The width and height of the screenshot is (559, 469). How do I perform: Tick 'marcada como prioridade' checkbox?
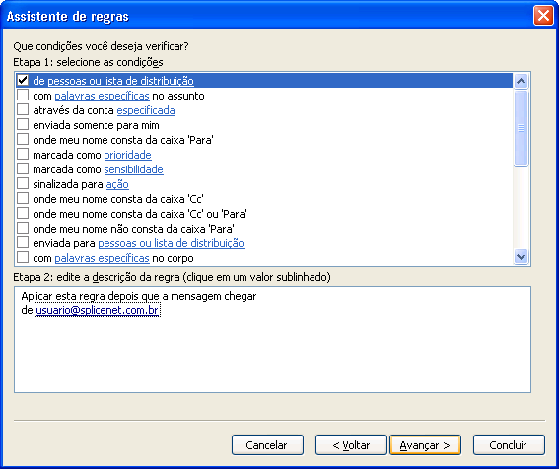click(23, 155)
